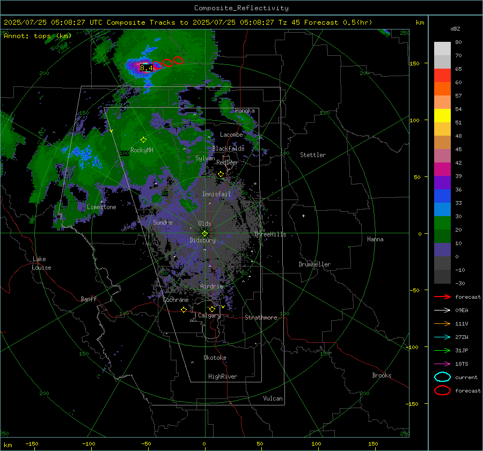Select the Lacombe map label
This screenshot has width=483, height=451.
(x=231, y=135)
